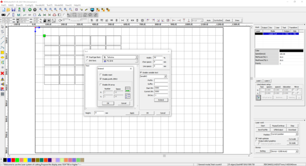306x166 pixels.
Task: Switch to the Output tab
Action: pos(265,28)
